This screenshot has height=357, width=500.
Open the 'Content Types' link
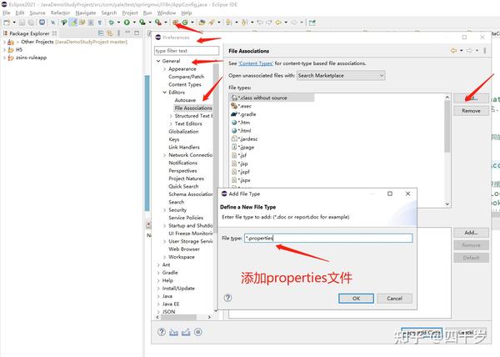click(x=256, y=63)
